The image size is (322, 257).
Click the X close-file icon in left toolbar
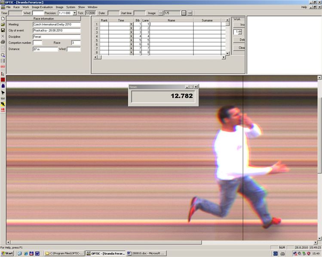pyautogui.click(x=3, y=36)
